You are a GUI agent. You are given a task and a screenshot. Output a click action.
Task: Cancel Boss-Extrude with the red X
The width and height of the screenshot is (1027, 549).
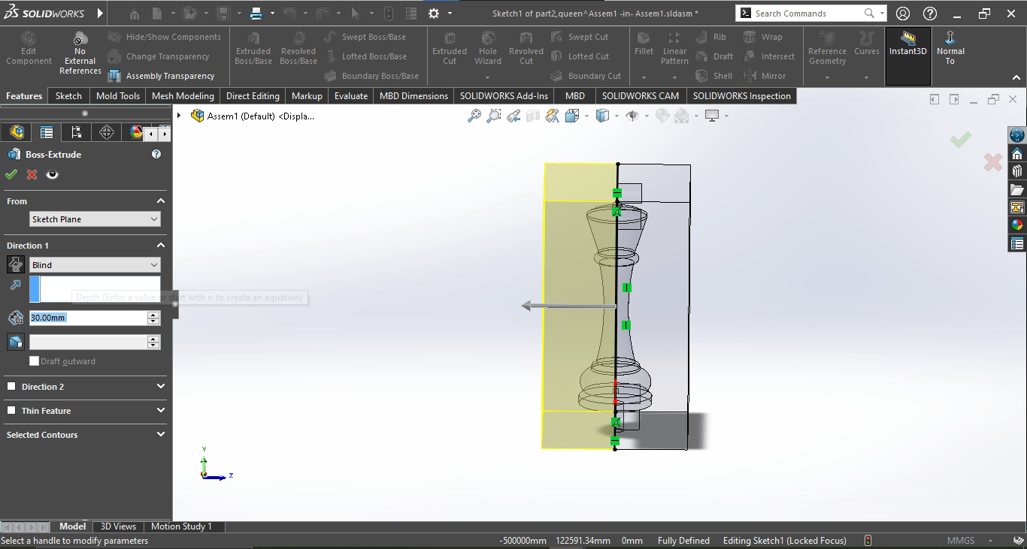click(x=32, y=174)
